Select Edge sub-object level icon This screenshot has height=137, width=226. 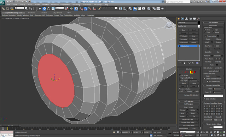point(185,72)
